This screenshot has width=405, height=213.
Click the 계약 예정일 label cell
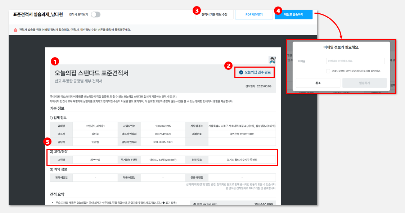click(61, 178)
